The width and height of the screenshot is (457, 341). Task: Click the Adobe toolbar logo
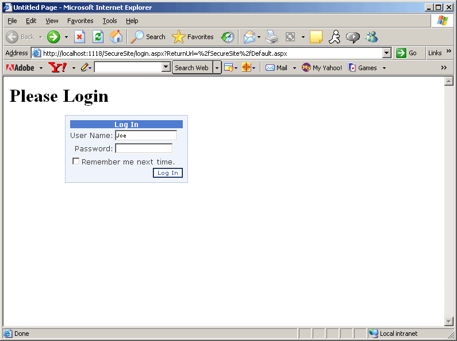click(20, 68)
